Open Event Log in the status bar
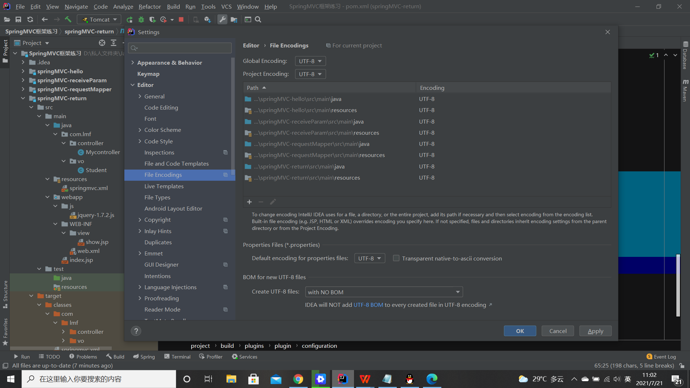This screenshot has height=388, width=690. [x=661, y=357]
